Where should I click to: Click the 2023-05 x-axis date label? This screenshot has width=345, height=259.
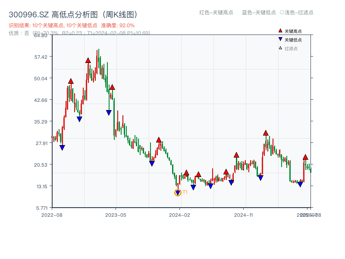click(116, 215)
